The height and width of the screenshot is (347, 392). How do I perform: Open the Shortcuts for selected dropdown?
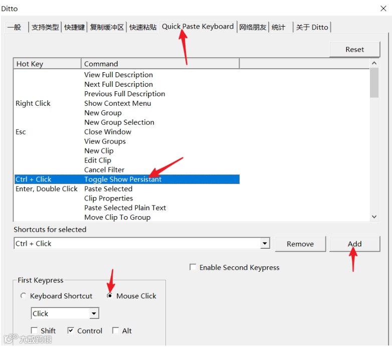tap(265, 243)
